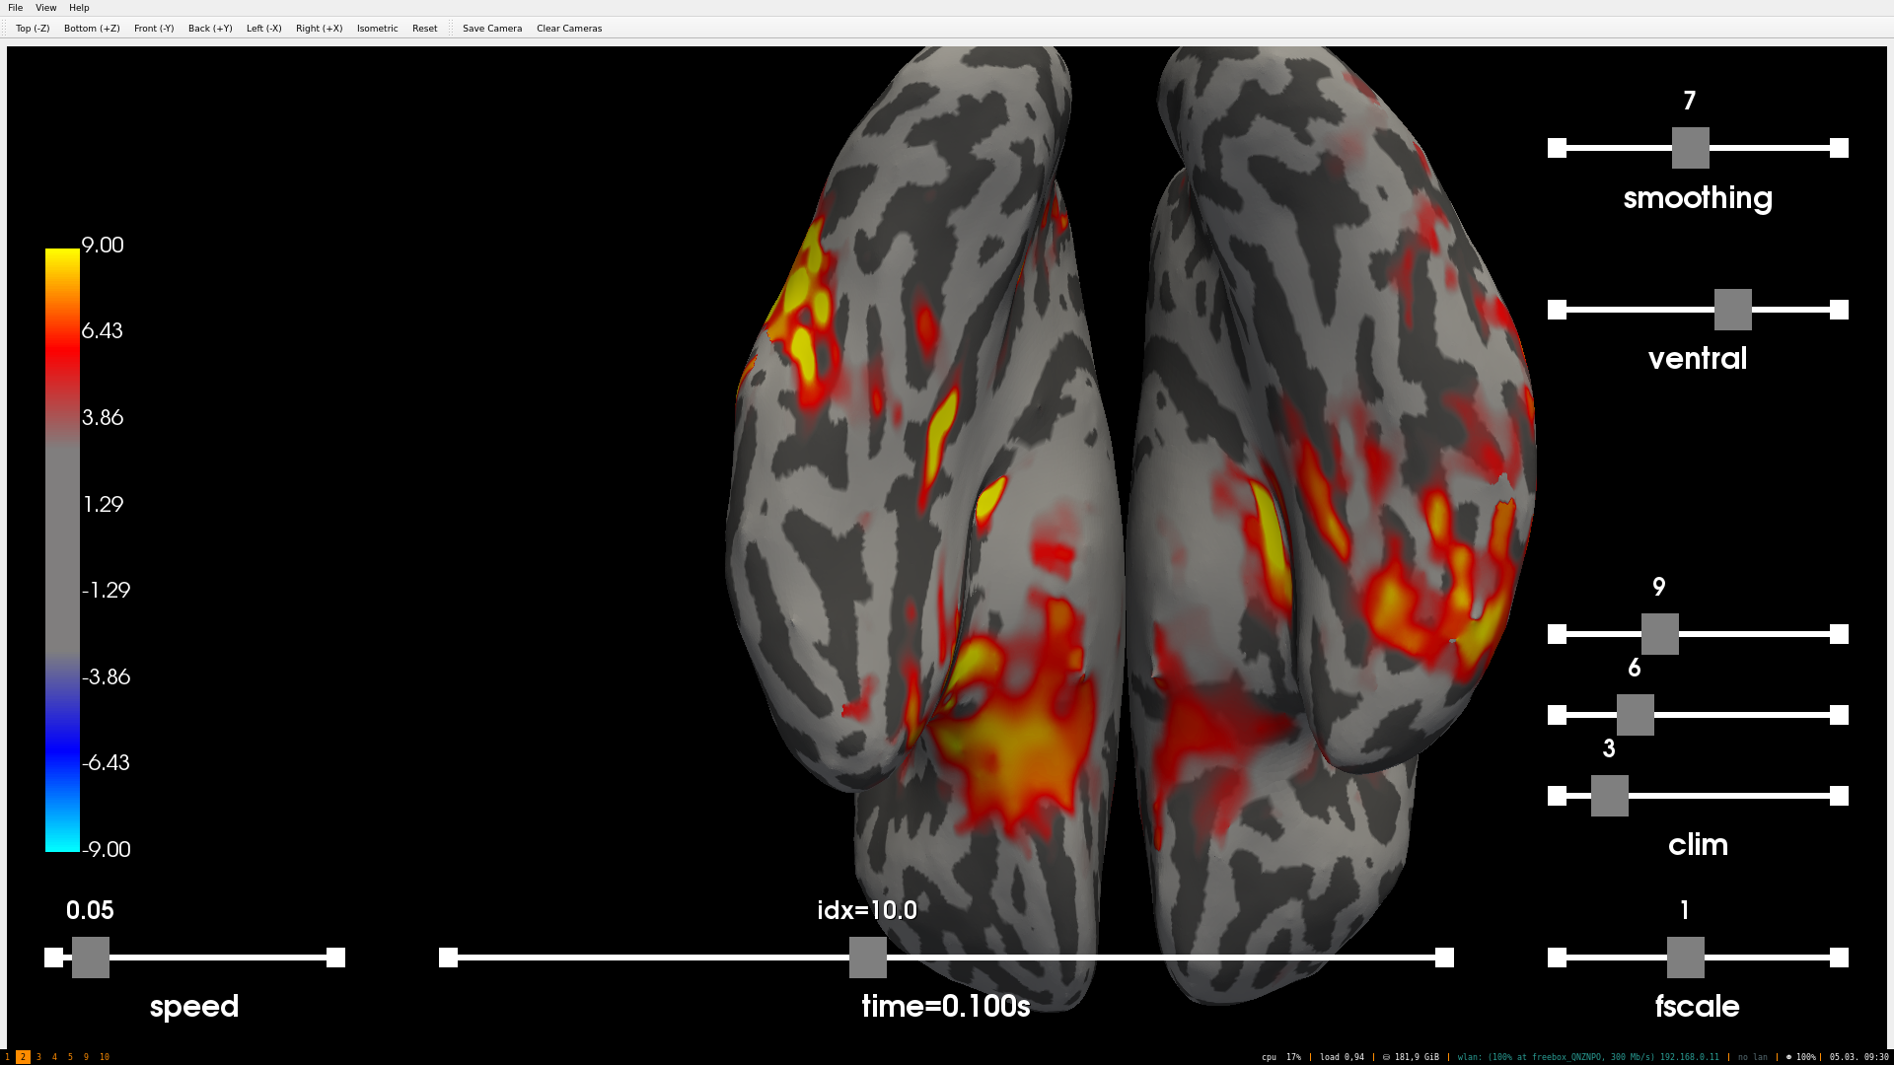The height and width of the screenshot is (1065, 1894).
Task: Open the View menu
Action: (x=45, y=8)
